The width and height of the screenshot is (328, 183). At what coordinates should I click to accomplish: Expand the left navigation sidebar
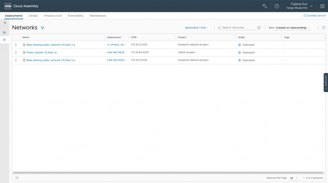(5, 23)
